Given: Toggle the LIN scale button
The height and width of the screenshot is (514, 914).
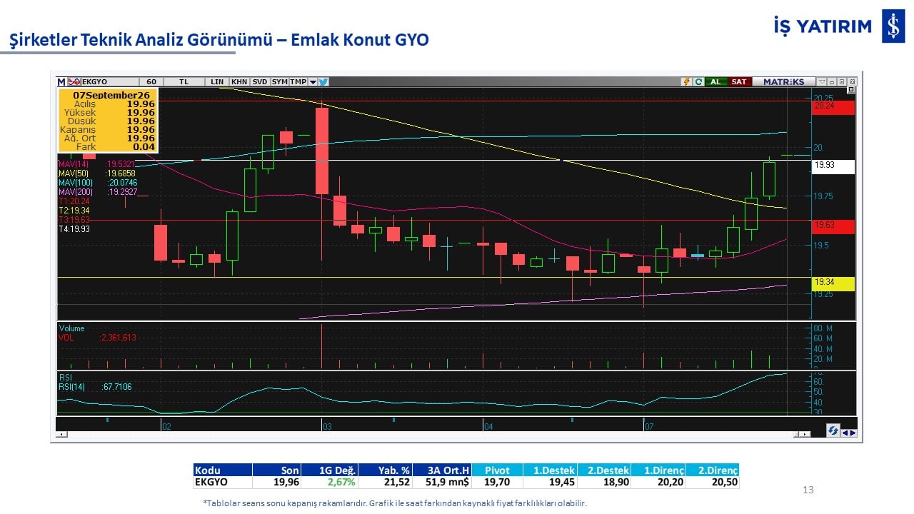Looking at the screenshot, I should 216,81.
